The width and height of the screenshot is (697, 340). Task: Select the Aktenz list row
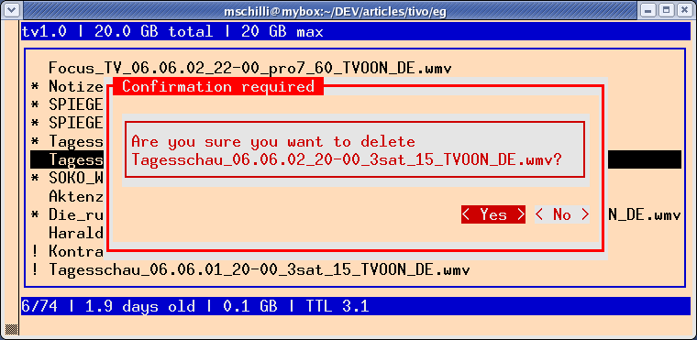[x=75, y=196]
